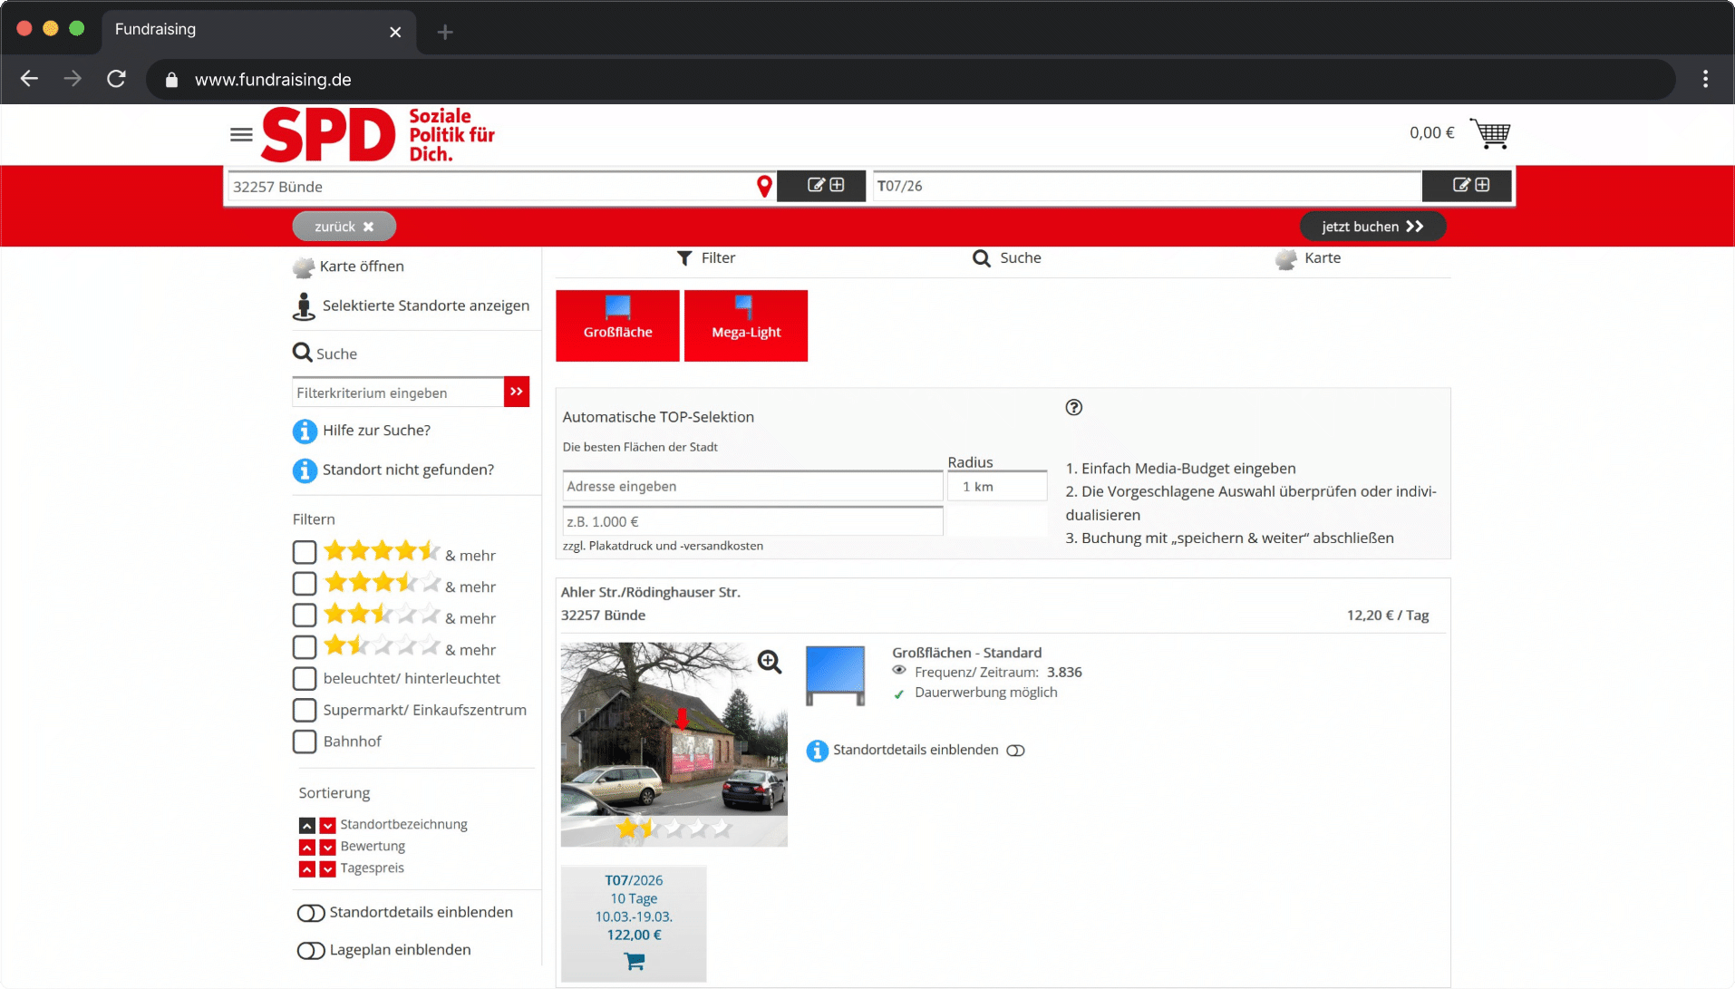Sort Bewertung ascending with up arrow

(x=307, y=848)
